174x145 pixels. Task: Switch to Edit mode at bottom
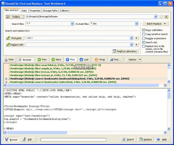28,140
